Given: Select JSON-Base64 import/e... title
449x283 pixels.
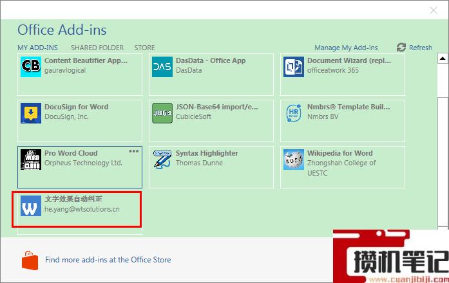Looking at the screenshot, I should (x=216, y=107).
